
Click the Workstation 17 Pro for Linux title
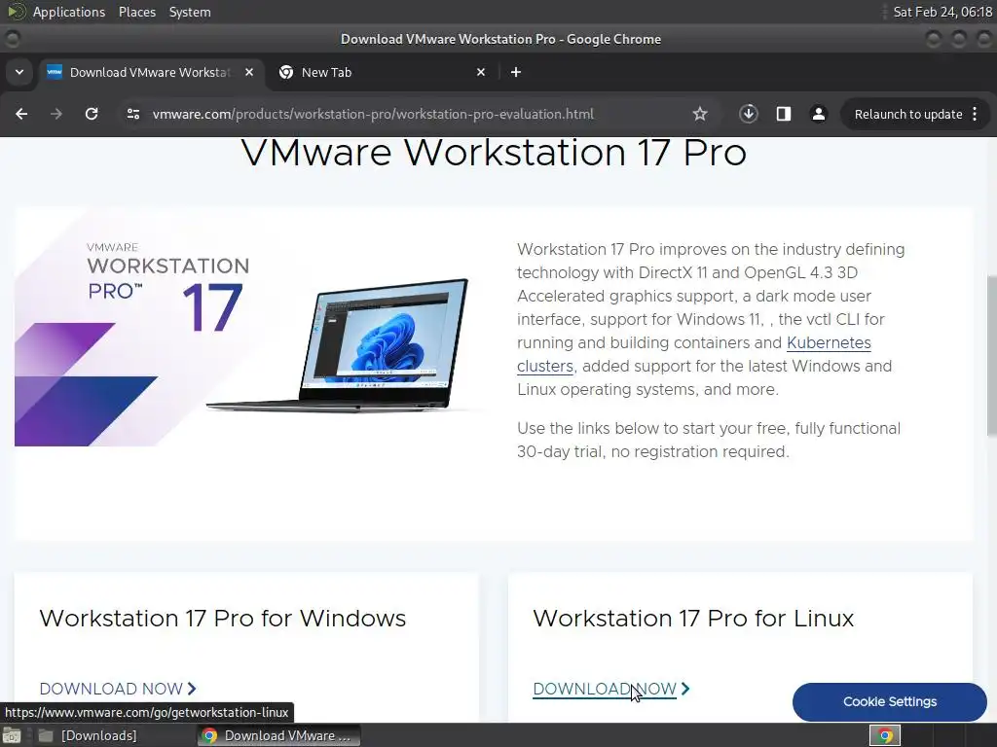point(693,618)
